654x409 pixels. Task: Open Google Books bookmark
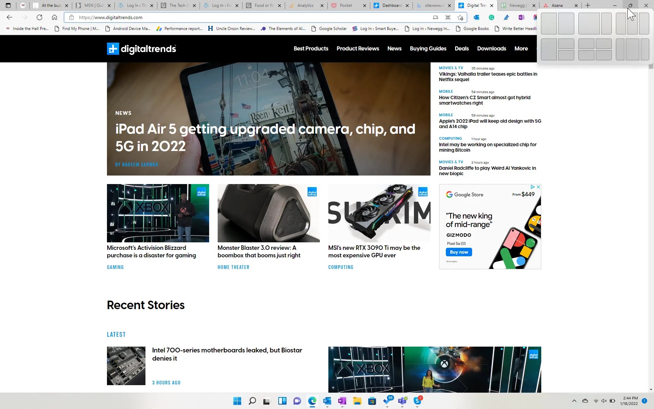click(x=472, y=29)
